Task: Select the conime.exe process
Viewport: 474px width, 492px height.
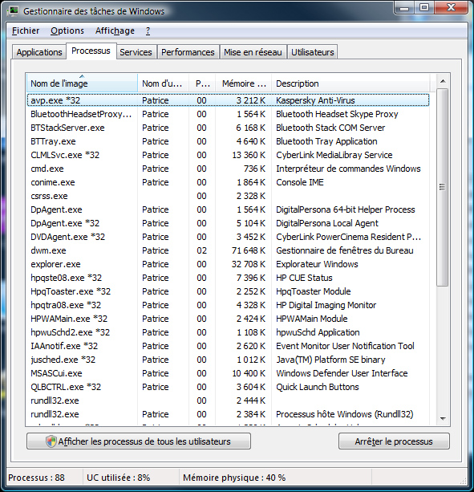Action: tap(228, 182)
